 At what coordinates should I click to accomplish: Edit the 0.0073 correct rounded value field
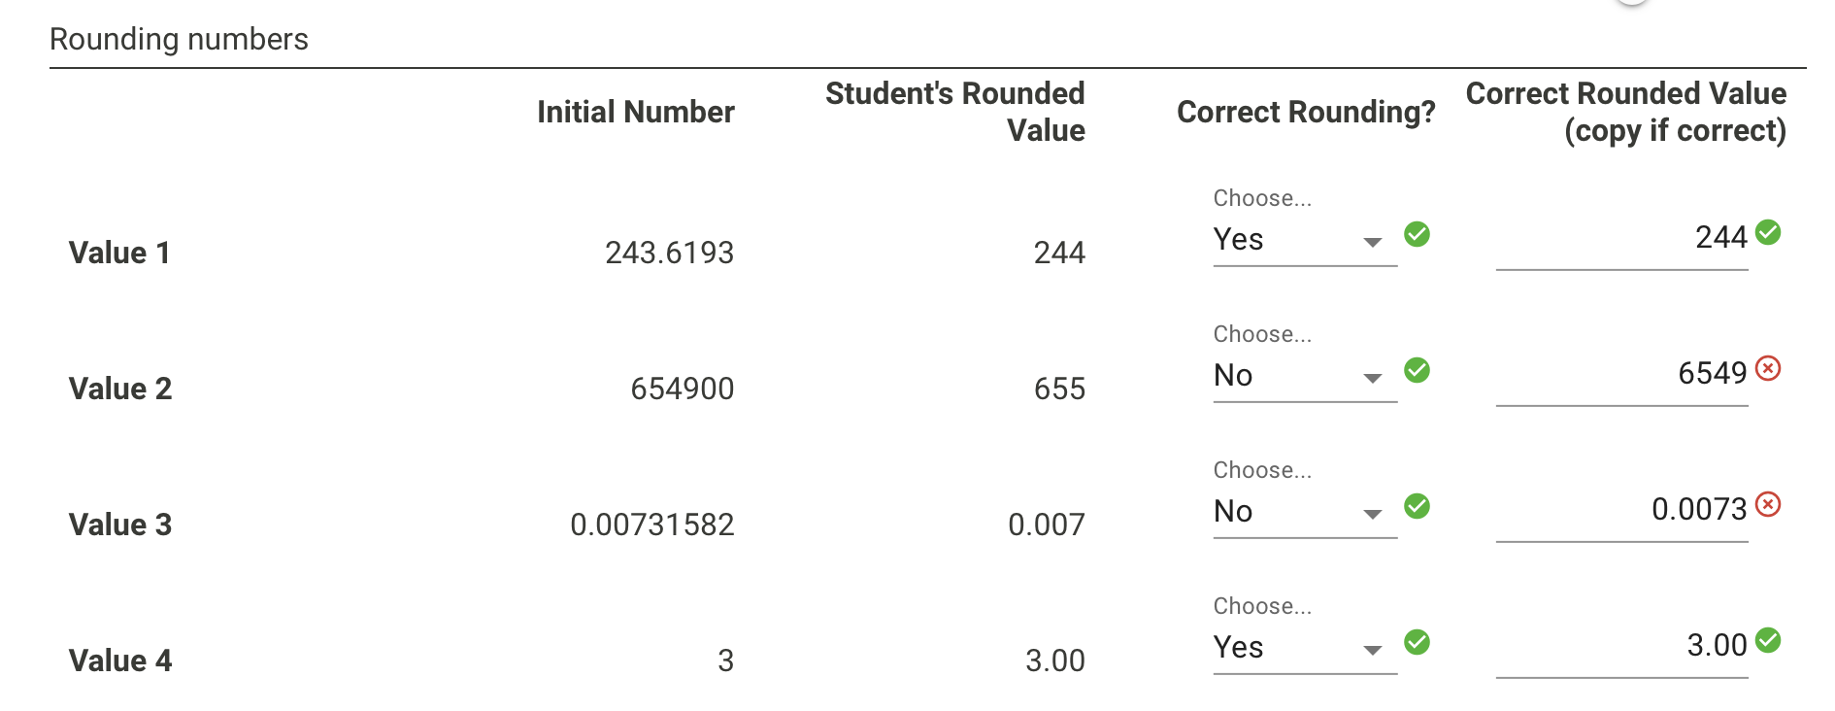pyautogui.click(x=1621, y=512)
